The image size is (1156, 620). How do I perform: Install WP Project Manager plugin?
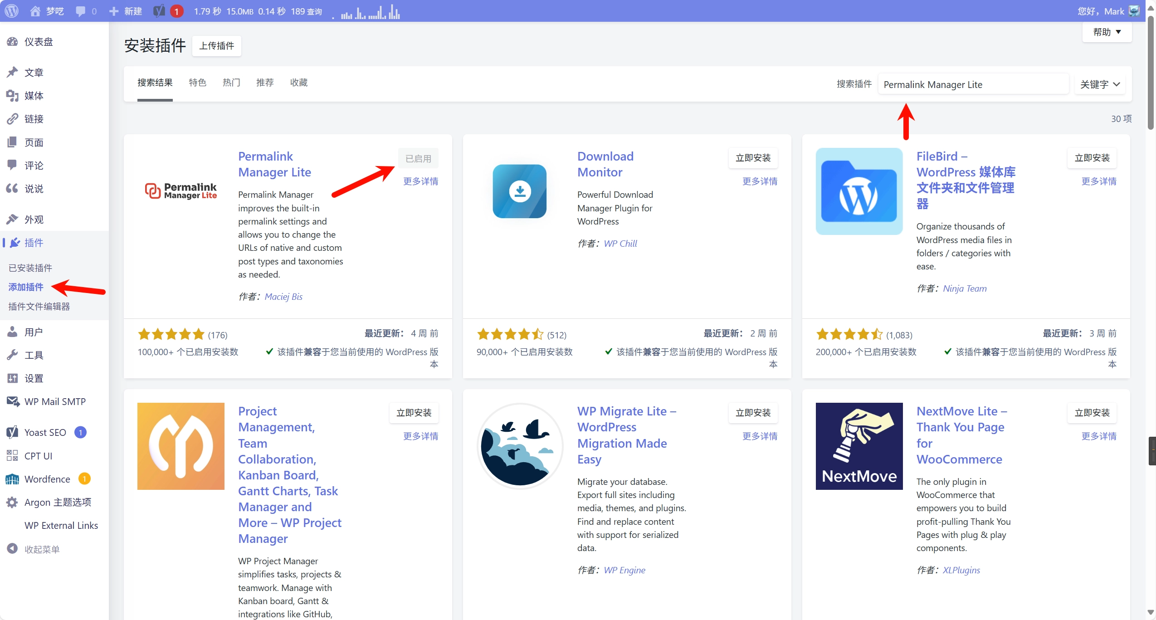pyautogui.click(x=414, y=413)
